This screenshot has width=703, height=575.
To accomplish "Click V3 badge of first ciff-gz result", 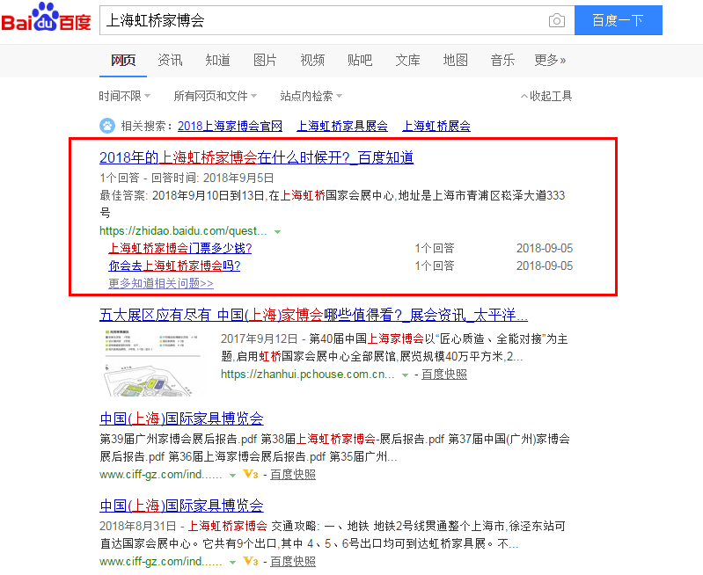I will tap(251, 474).
